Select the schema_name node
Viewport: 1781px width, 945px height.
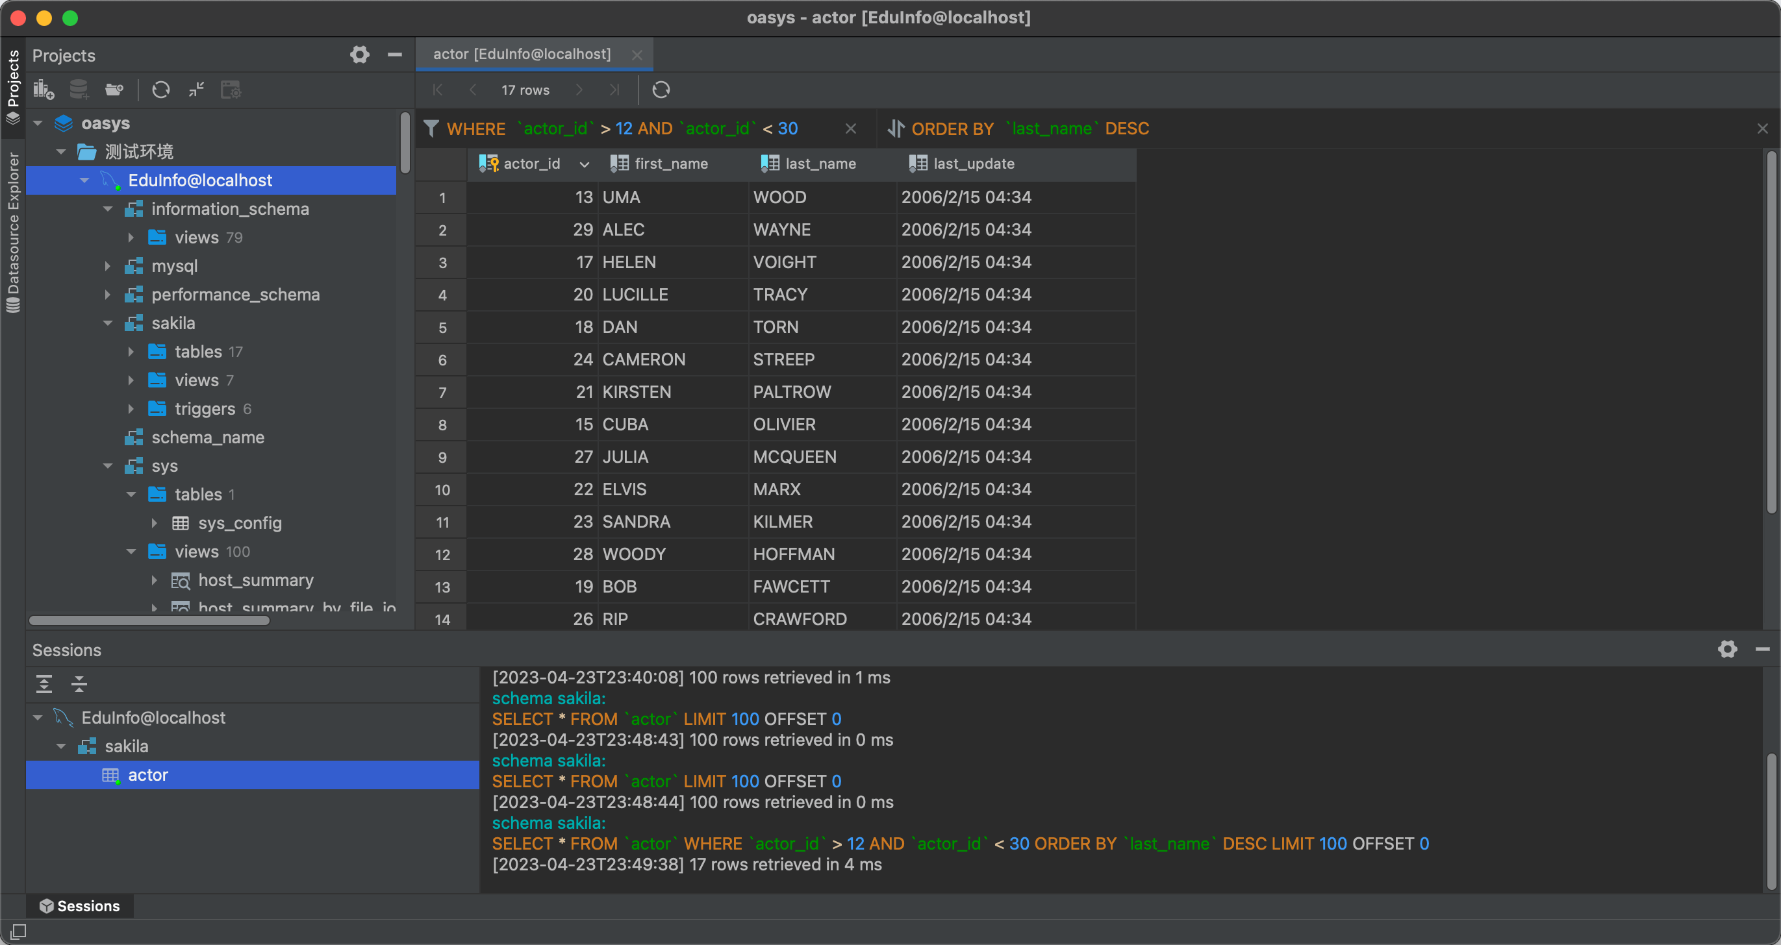(208, 437)
